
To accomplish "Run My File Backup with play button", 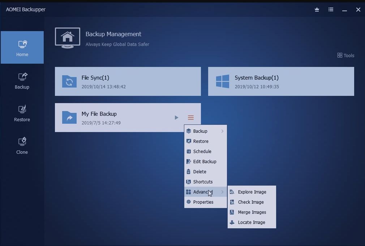I will tap(176, 118).
